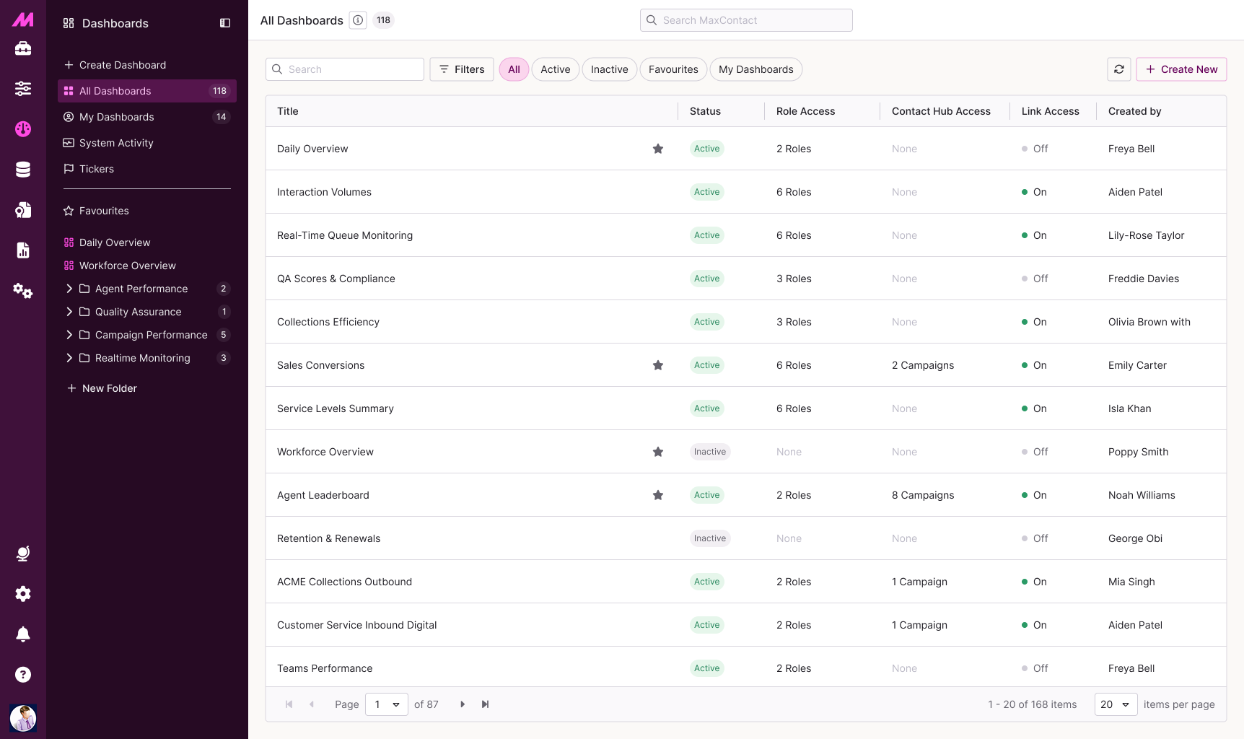The width and height of the screenshot is (1244, 739).
Task: Open the notifications bell icon
Action: [x=23, y=634]
